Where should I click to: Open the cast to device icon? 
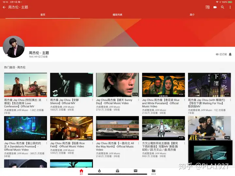(x=208, y=7)
